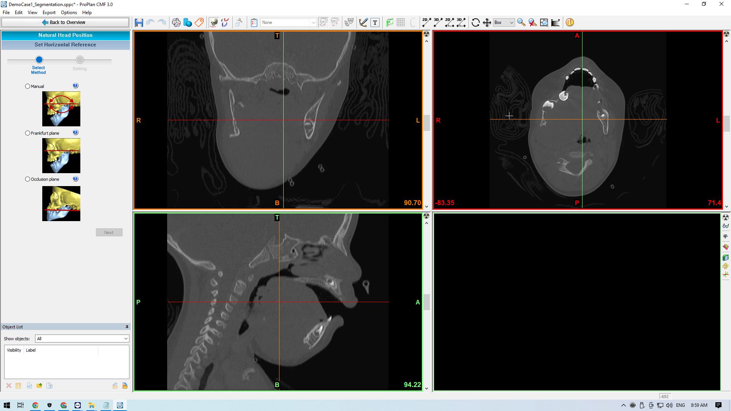Open the Show objects dropdown
731x411 pixels.
pos(82,339)
